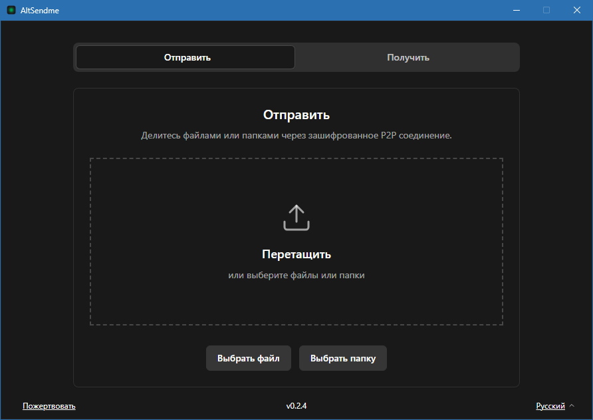593x420 pixels.
Task: Pick a folder using Выбрать папку button
Action: click(343, 358)
